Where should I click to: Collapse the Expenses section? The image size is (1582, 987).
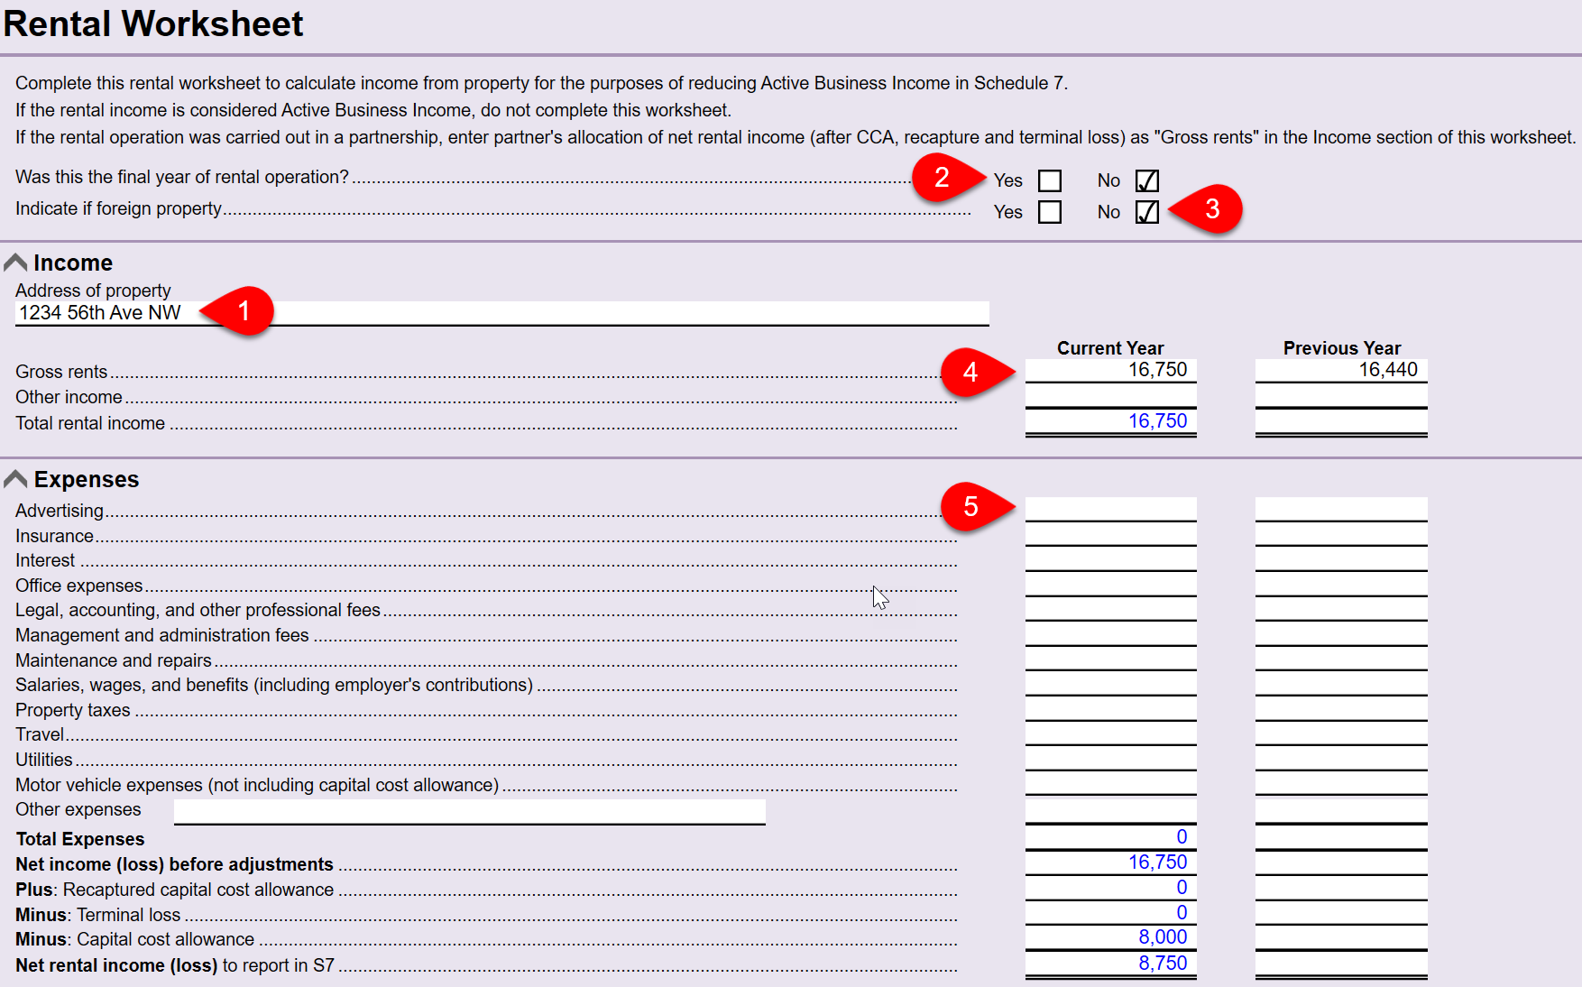15,479
